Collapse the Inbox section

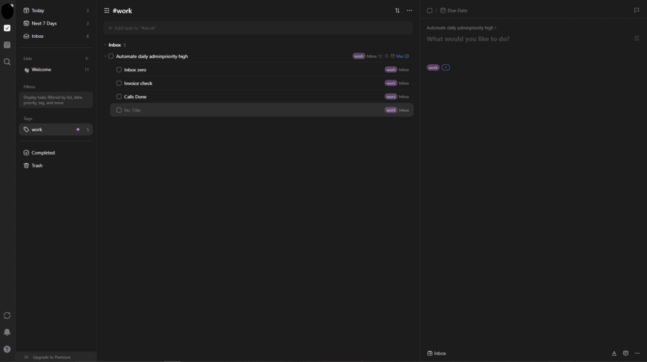[x=106, y=45]
